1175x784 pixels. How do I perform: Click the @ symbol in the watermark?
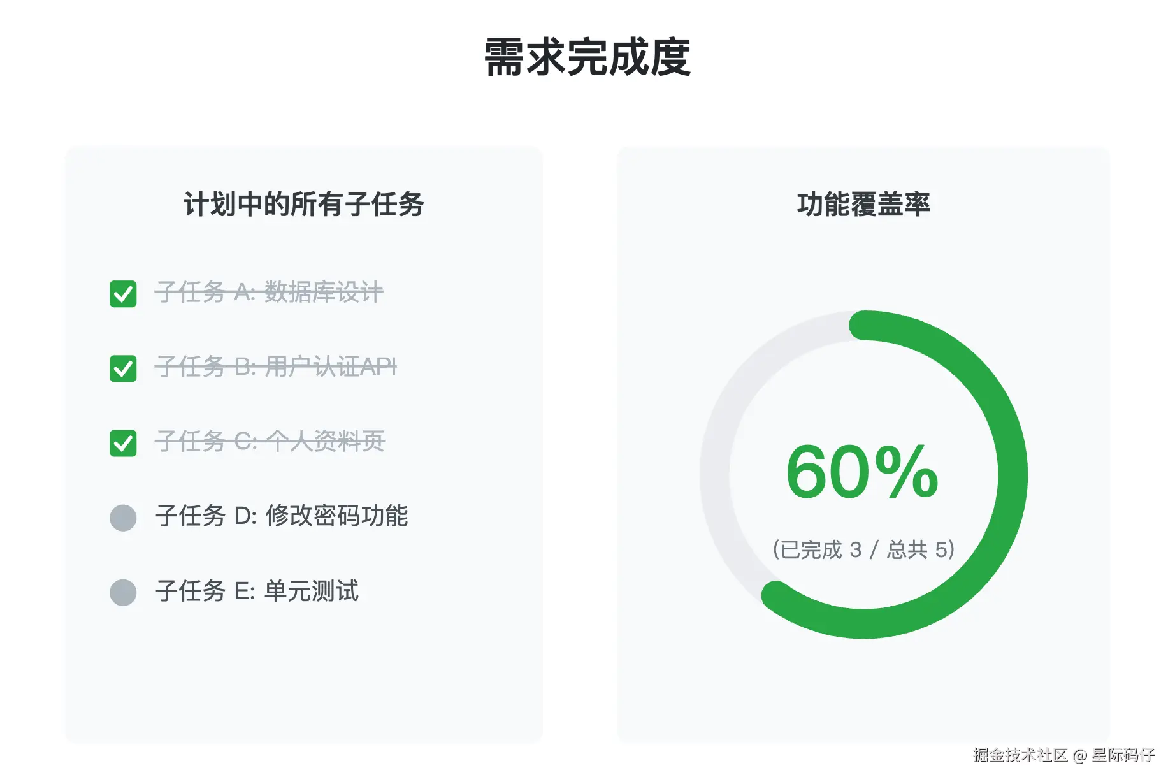click(1079, 756)
